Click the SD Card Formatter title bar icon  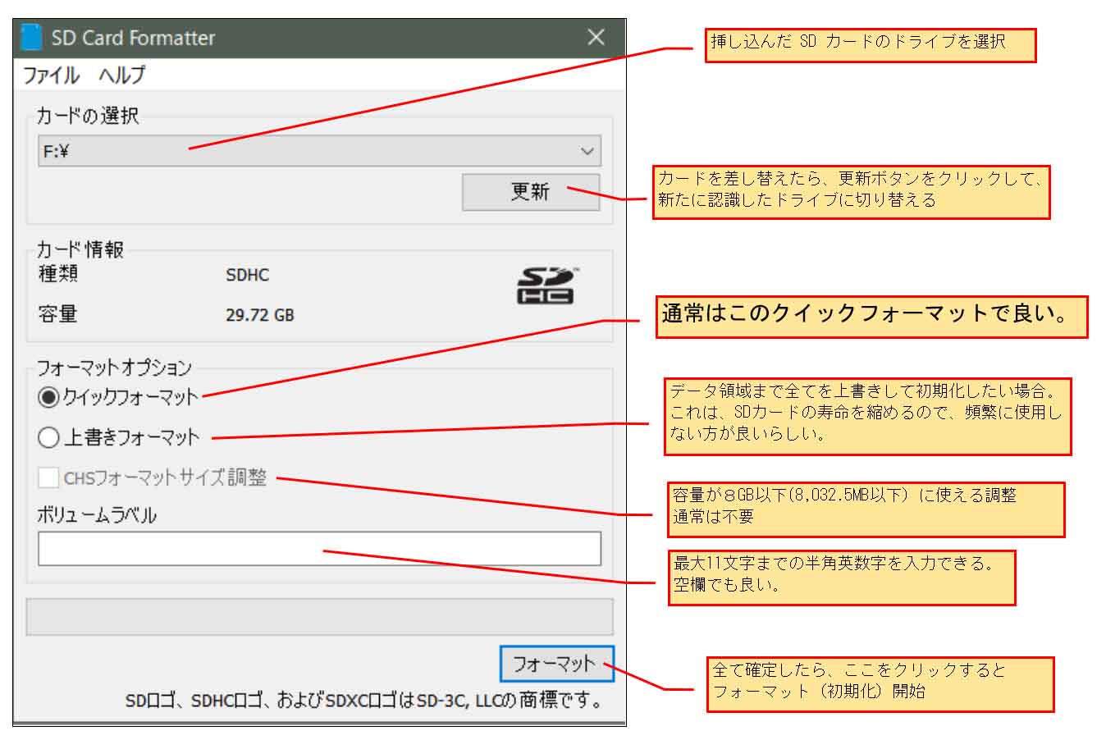(x=31, y=37)
